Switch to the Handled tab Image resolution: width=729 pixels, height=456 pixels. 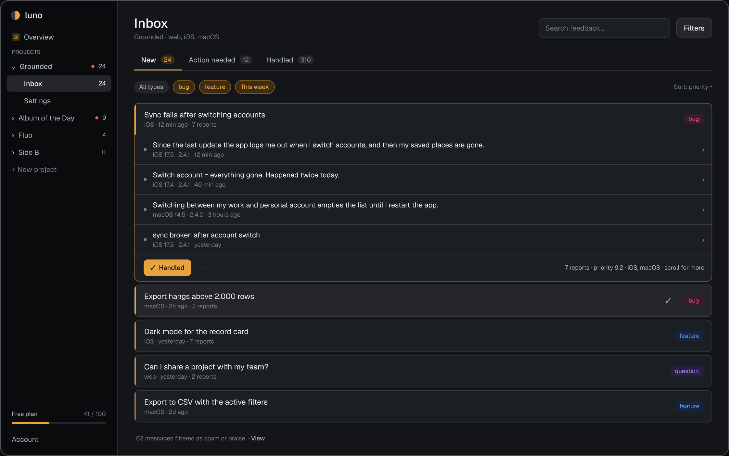pos(290,60)
